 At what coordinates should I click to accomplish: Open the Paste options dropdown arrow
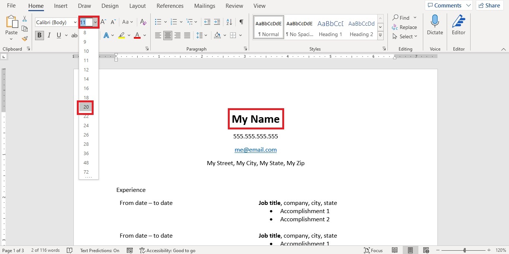click(12, 39)
